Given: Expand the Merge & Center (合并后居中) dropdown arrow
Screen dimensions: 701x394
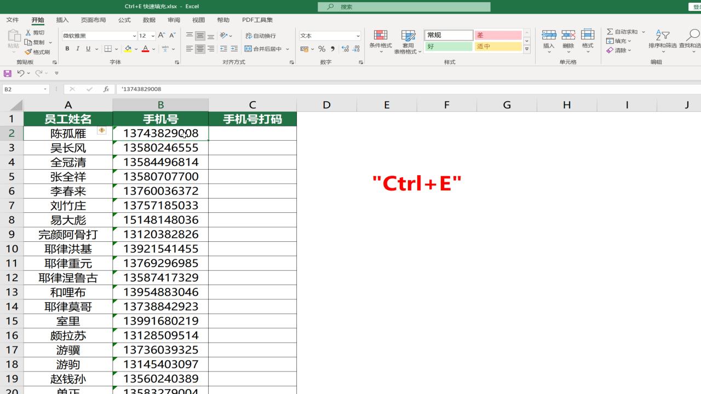Looking at the screenshot, I should click(x=288, y=49).
